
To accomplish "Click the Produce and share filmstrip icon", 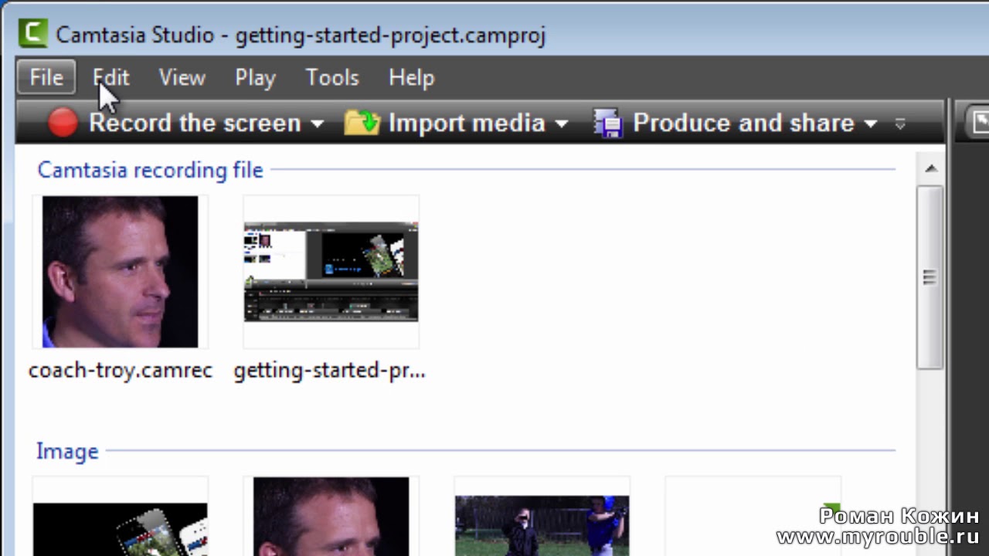I will pyautogui.click(x=608, y=123).
